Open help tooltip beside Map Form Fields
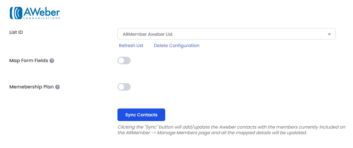The image size is (353, 148). pyautogui.click(x=52, y=61)
